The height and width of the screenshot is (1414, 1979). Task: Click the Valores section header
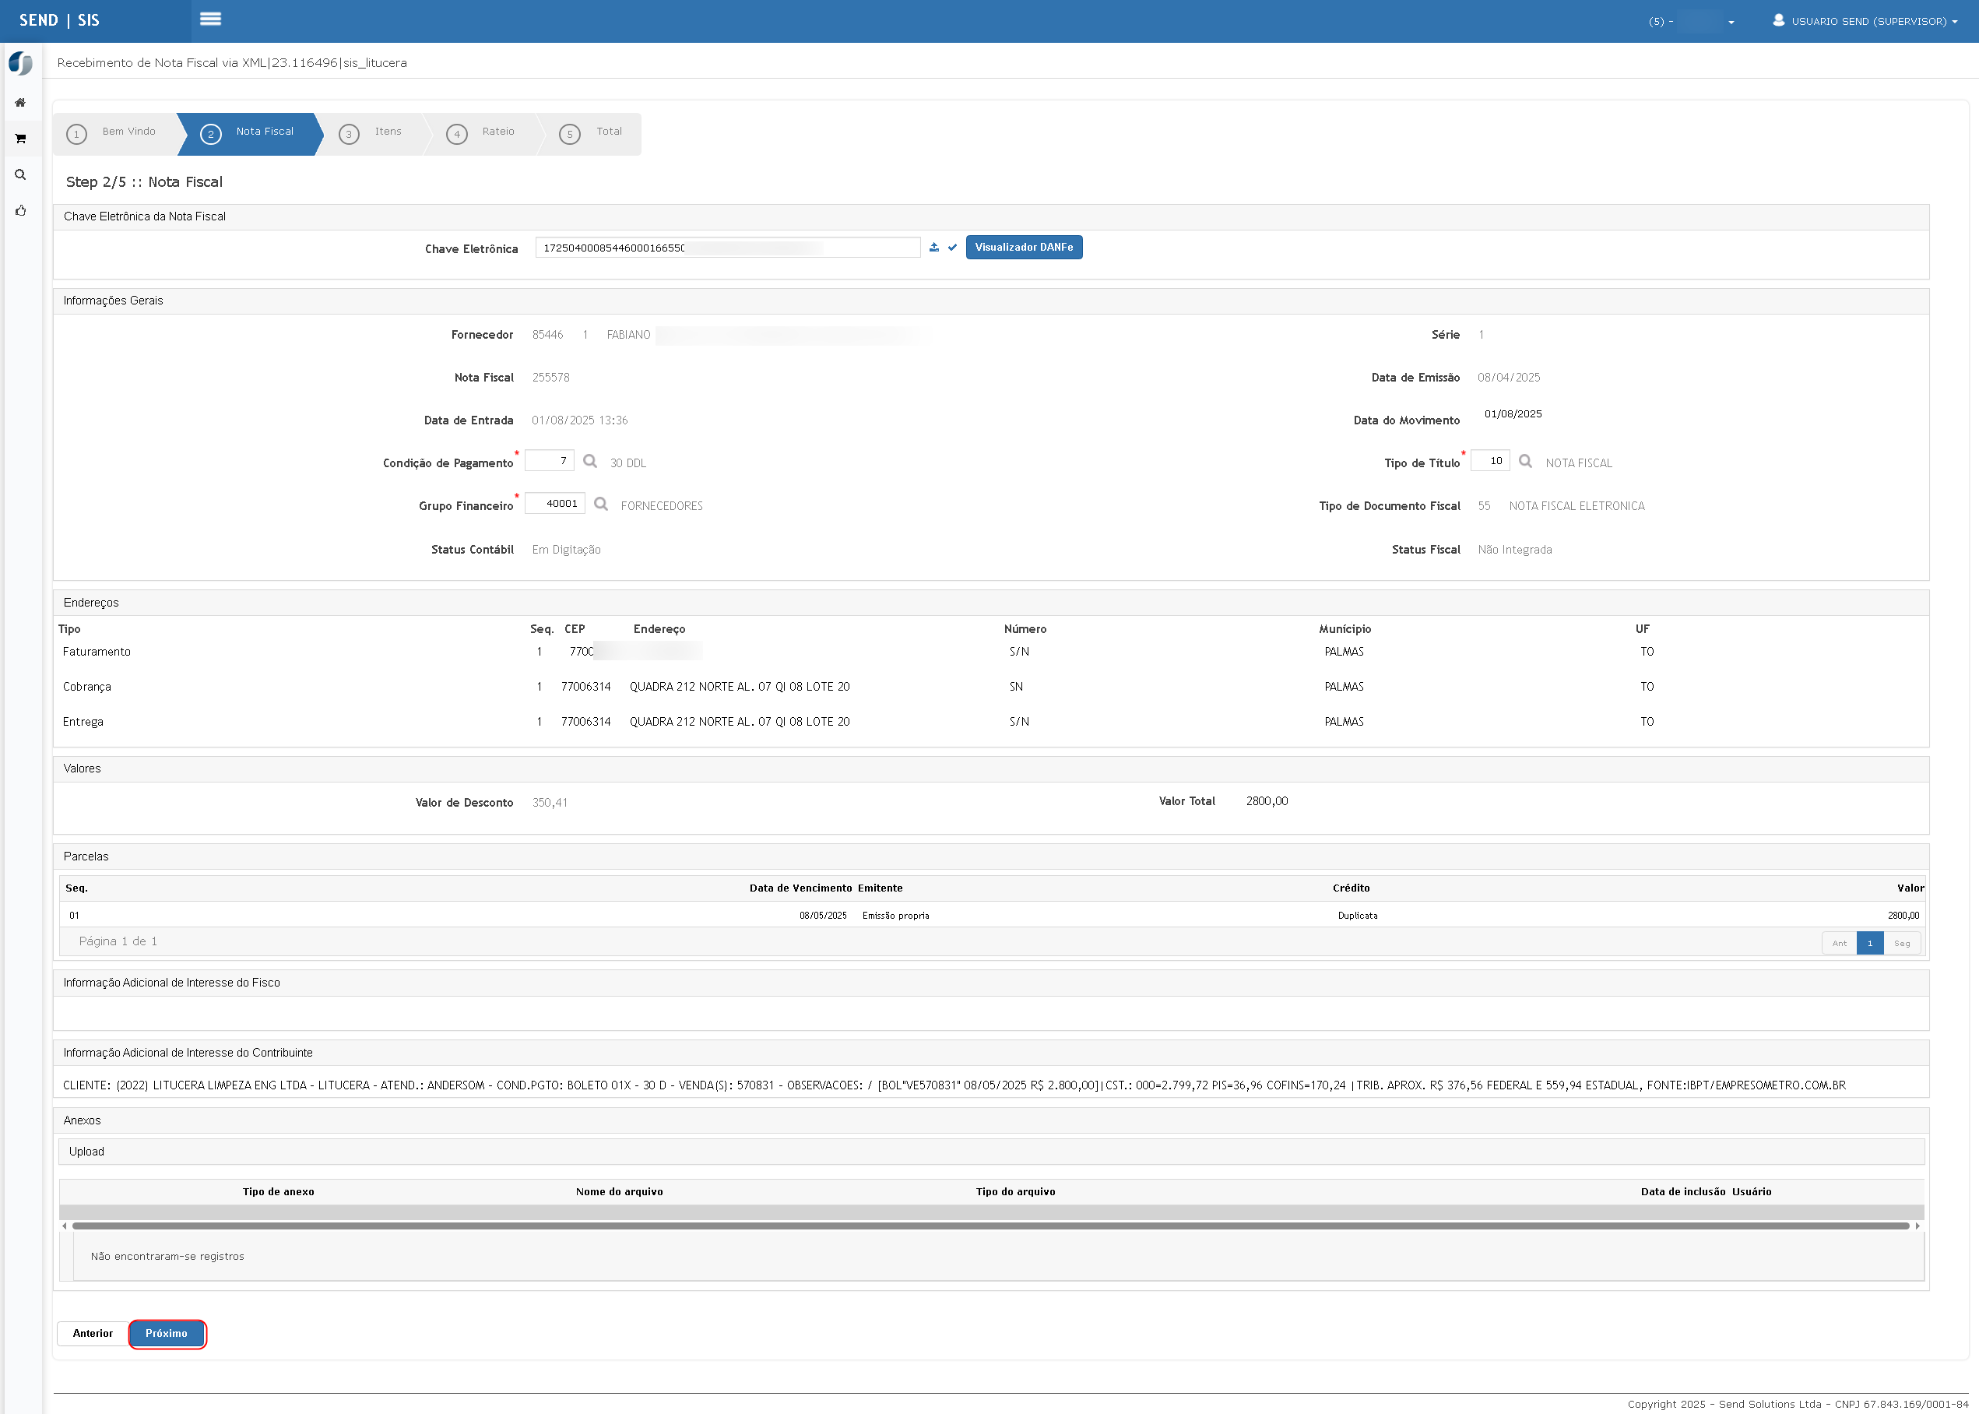tap(991, 768)
